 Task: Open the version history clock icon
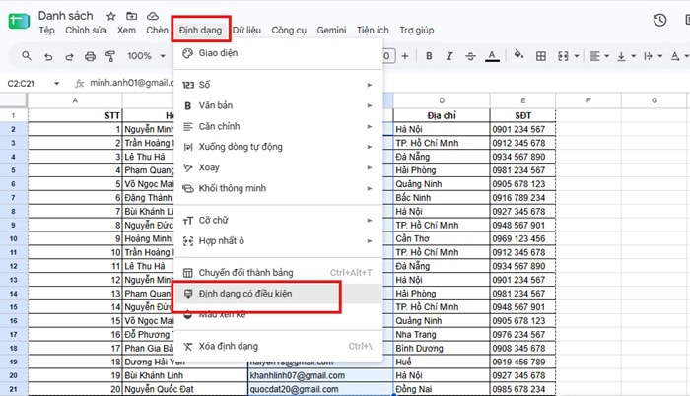tap(659, 20)
